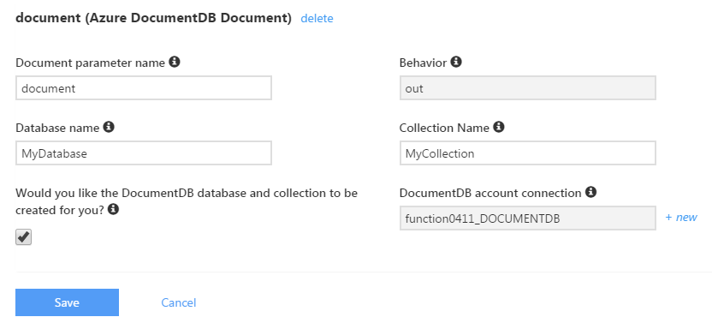
Task: Select the DocumentDB account connection field
Action: coord(528,218)
